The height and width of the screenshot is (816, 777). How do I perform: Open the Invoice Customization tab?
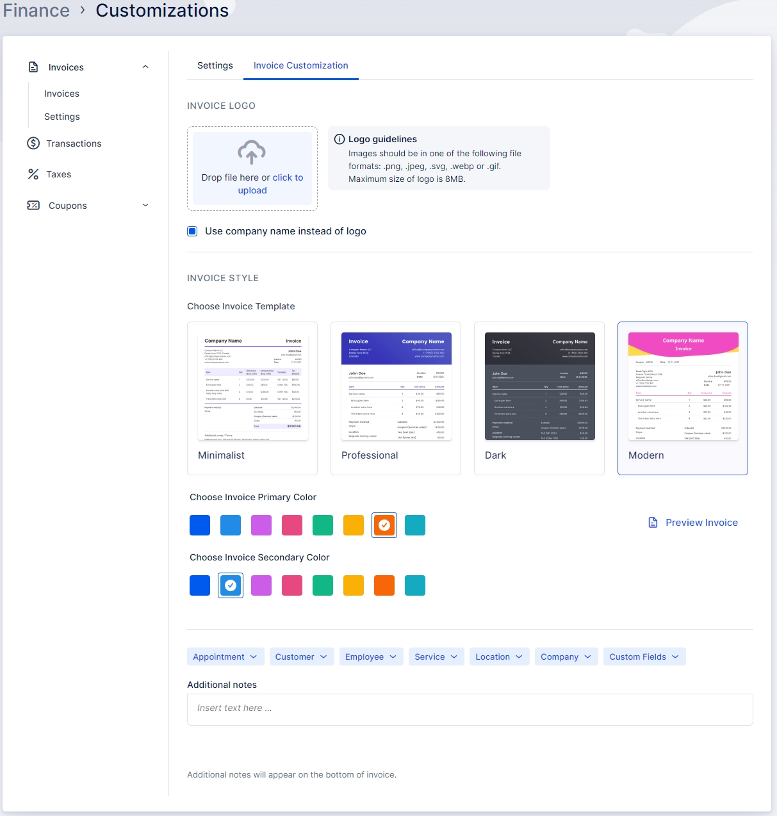300,65
